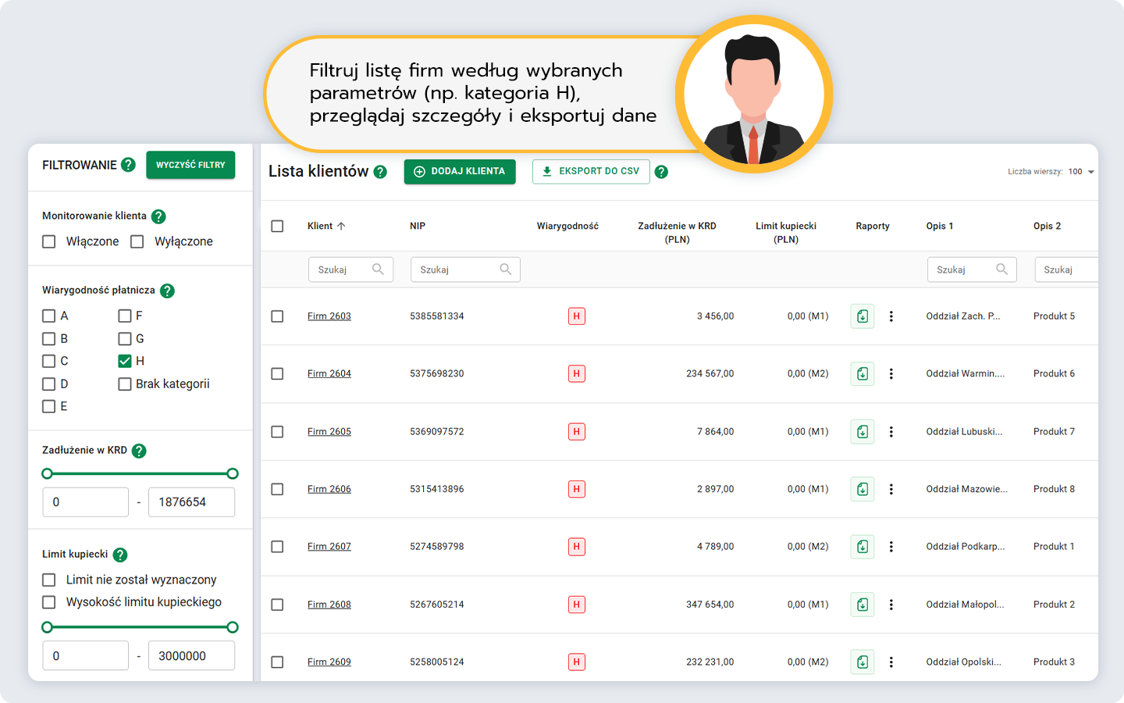Open the Firm 2606 client link
Viewport: 1124px width, 703px height.
click(329, 489)
